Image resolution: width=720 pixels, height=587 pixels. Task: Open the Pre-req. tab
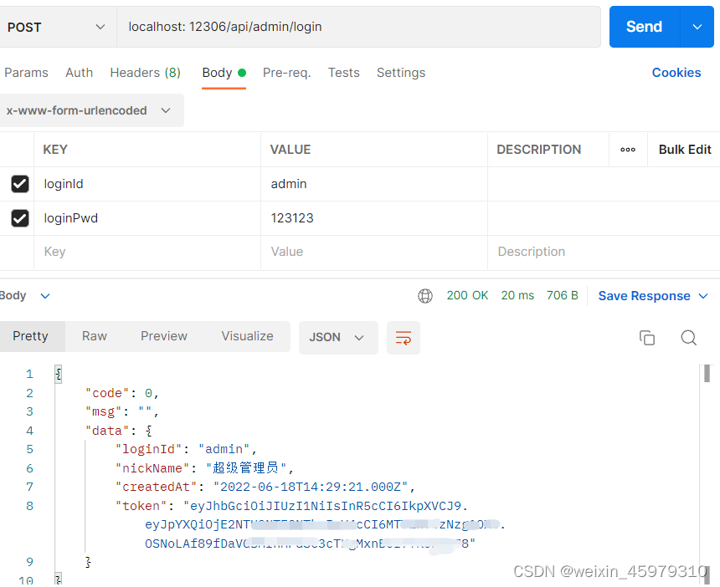pos(286,73)
